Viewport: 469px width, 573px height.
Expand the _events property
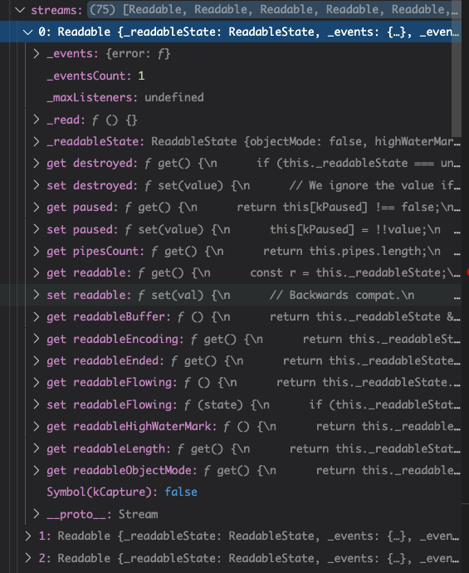tap(37, 54)
